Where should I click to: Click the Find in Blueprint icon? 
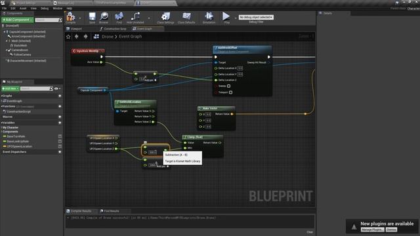pos(119,16)
